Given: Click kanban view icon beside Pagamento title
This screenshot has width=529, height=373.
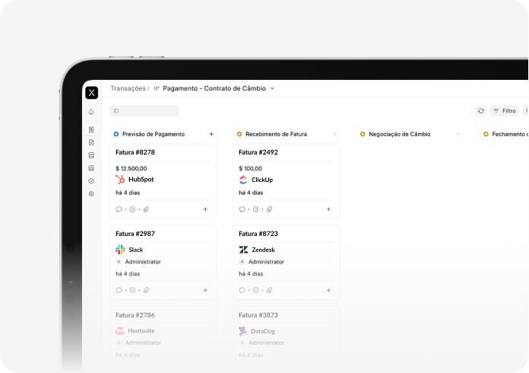Looking at the screenshot, I should (x=157, y=88).
